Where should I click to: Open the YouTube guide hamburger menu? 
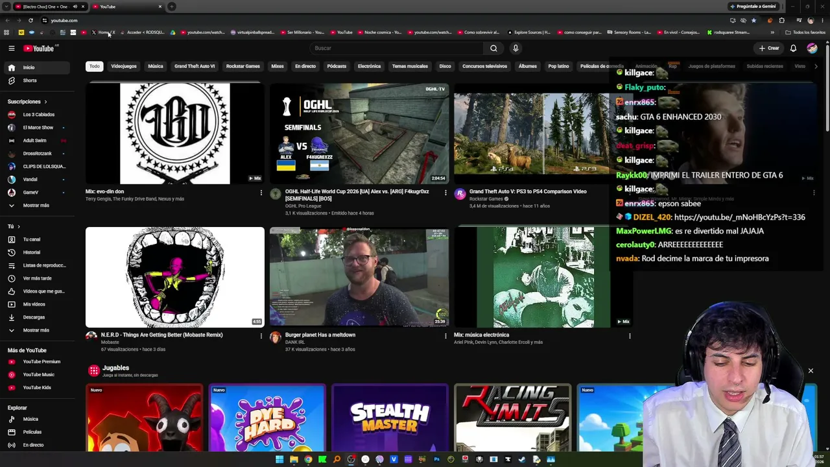coord(12,48)
